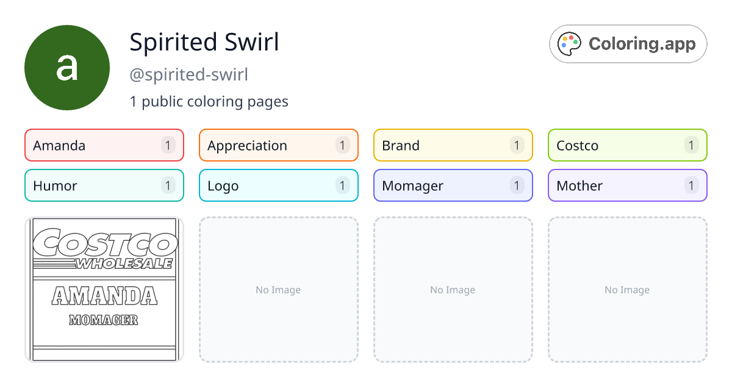Viewport: 732px width, 384px height.
Task: Choose the Brand tag
Action: point(453,145)
